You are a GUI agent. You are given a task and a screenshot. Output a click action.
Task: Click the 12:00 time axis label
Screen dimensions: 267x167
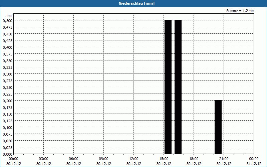click(134, 159)
